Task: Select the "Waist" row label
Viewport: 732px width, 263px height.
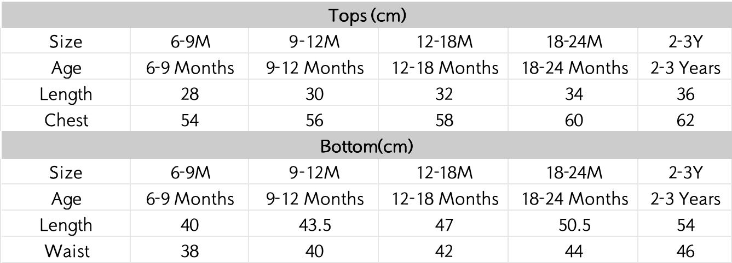Action: pos(67,251)
